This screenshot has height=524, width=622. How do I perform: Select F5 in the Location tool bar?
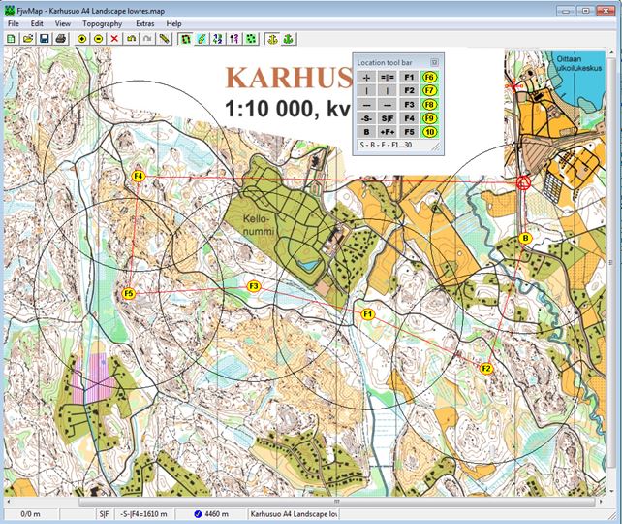409,132
